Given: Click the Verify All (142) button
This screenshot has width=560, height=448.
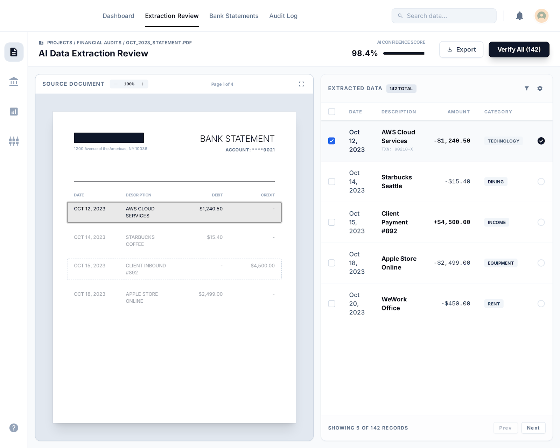Looking at the screenshot, I should click(519, 49).
